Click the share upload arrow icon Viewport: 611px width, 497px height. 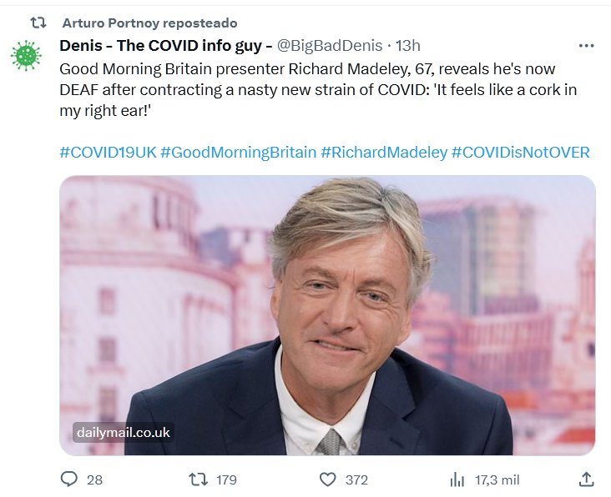point(586,479)
